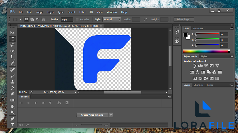Select the Dodge tool
This screenshot has height=133, width=238.
pos(12,112)
